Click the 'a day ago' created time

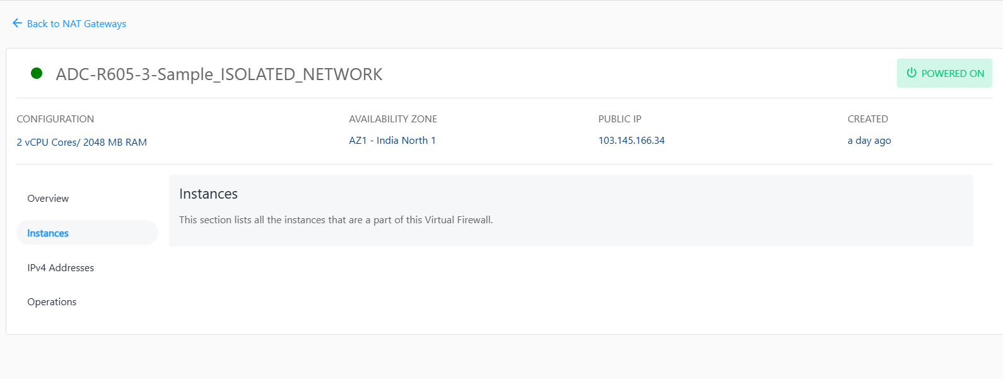point(869,141)
